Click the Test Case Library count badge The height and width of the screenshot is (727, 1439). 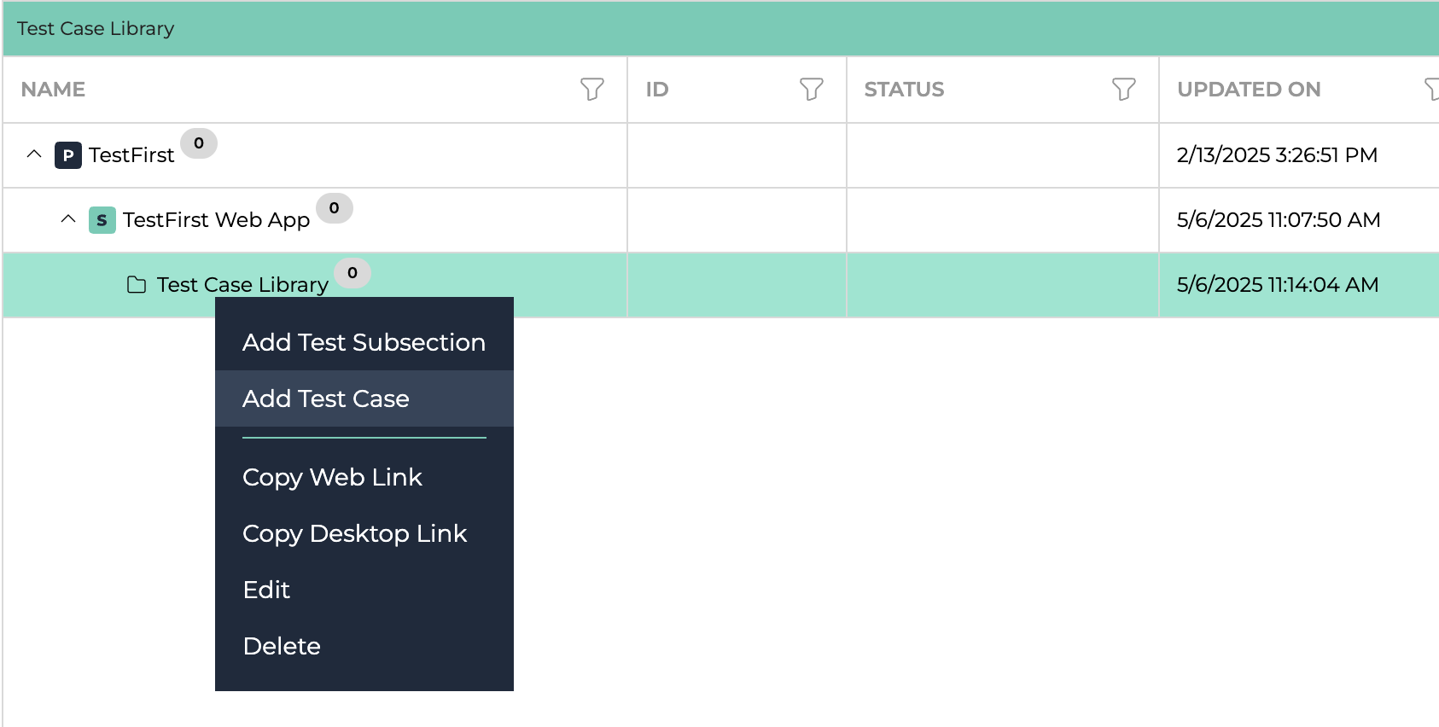[352, 273]
